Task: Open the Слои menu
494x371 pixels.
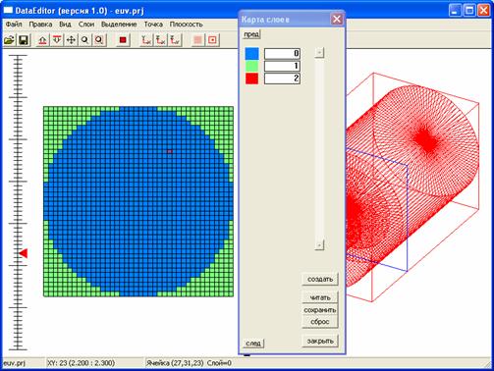Action: (86, 25)
